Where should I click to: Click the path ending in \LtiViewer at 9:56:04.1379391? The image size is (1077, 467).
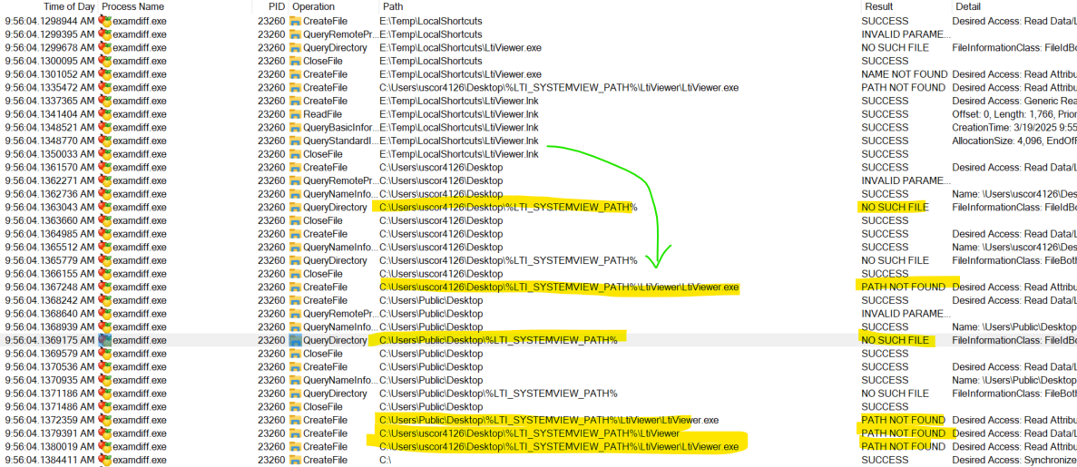click(x=529, y=434)
